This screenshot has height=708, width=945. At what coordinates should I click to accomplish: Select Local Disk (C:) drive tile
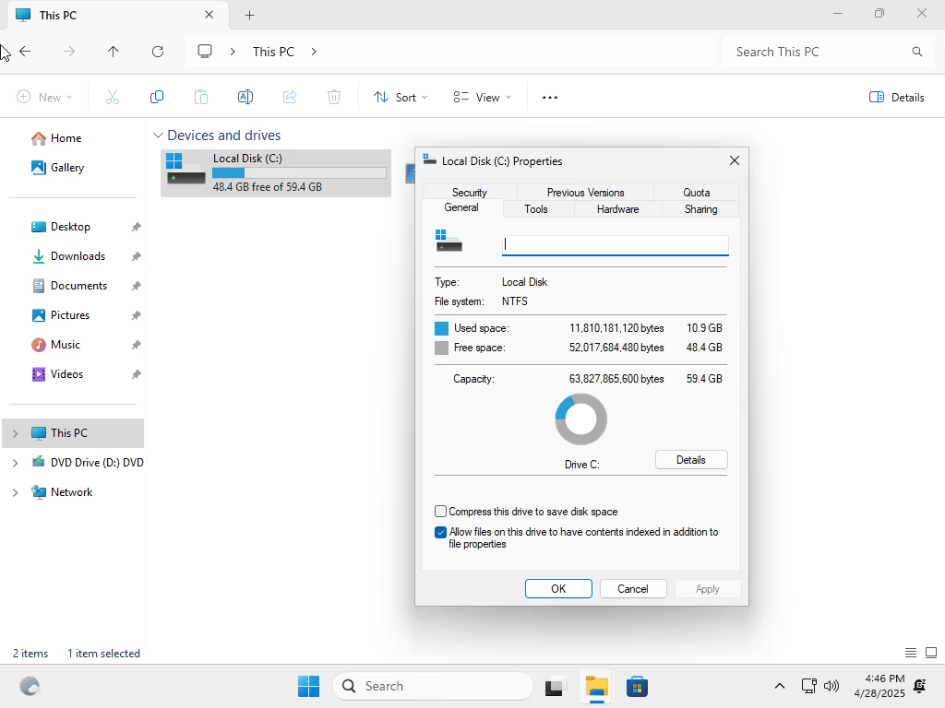coord(275,172)
